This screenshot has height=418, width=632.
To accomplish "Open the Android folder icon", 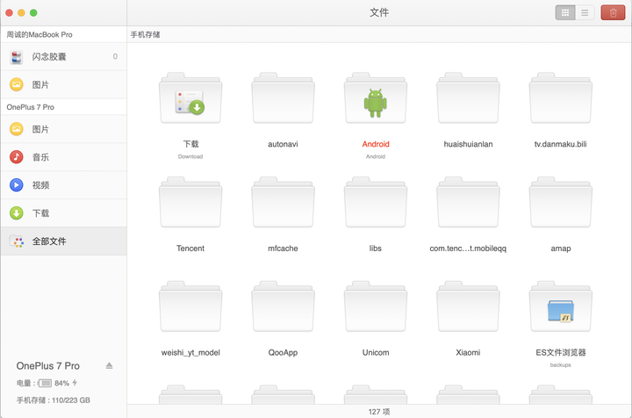I will [x=376, y=98].
